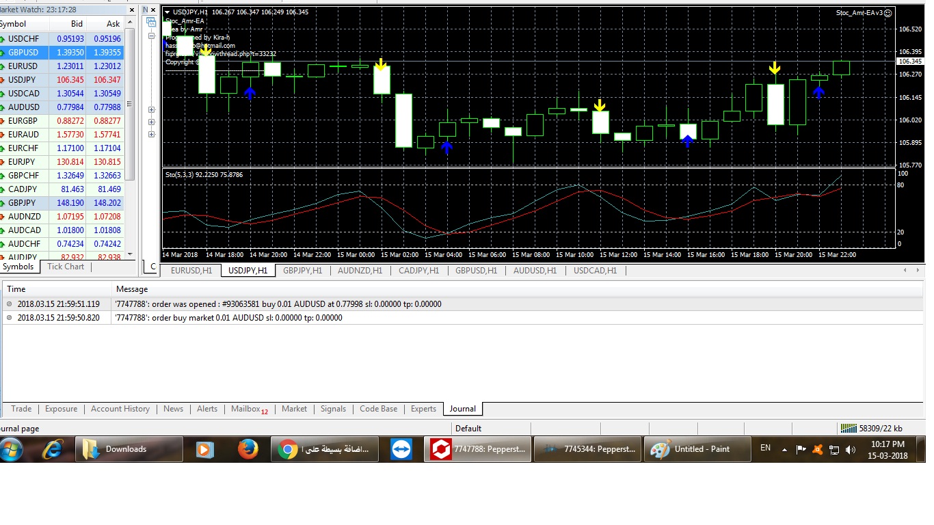This screenshot has width=934, height=525.
Task: Click the connection status bars indicator
Action: [848, 429]
